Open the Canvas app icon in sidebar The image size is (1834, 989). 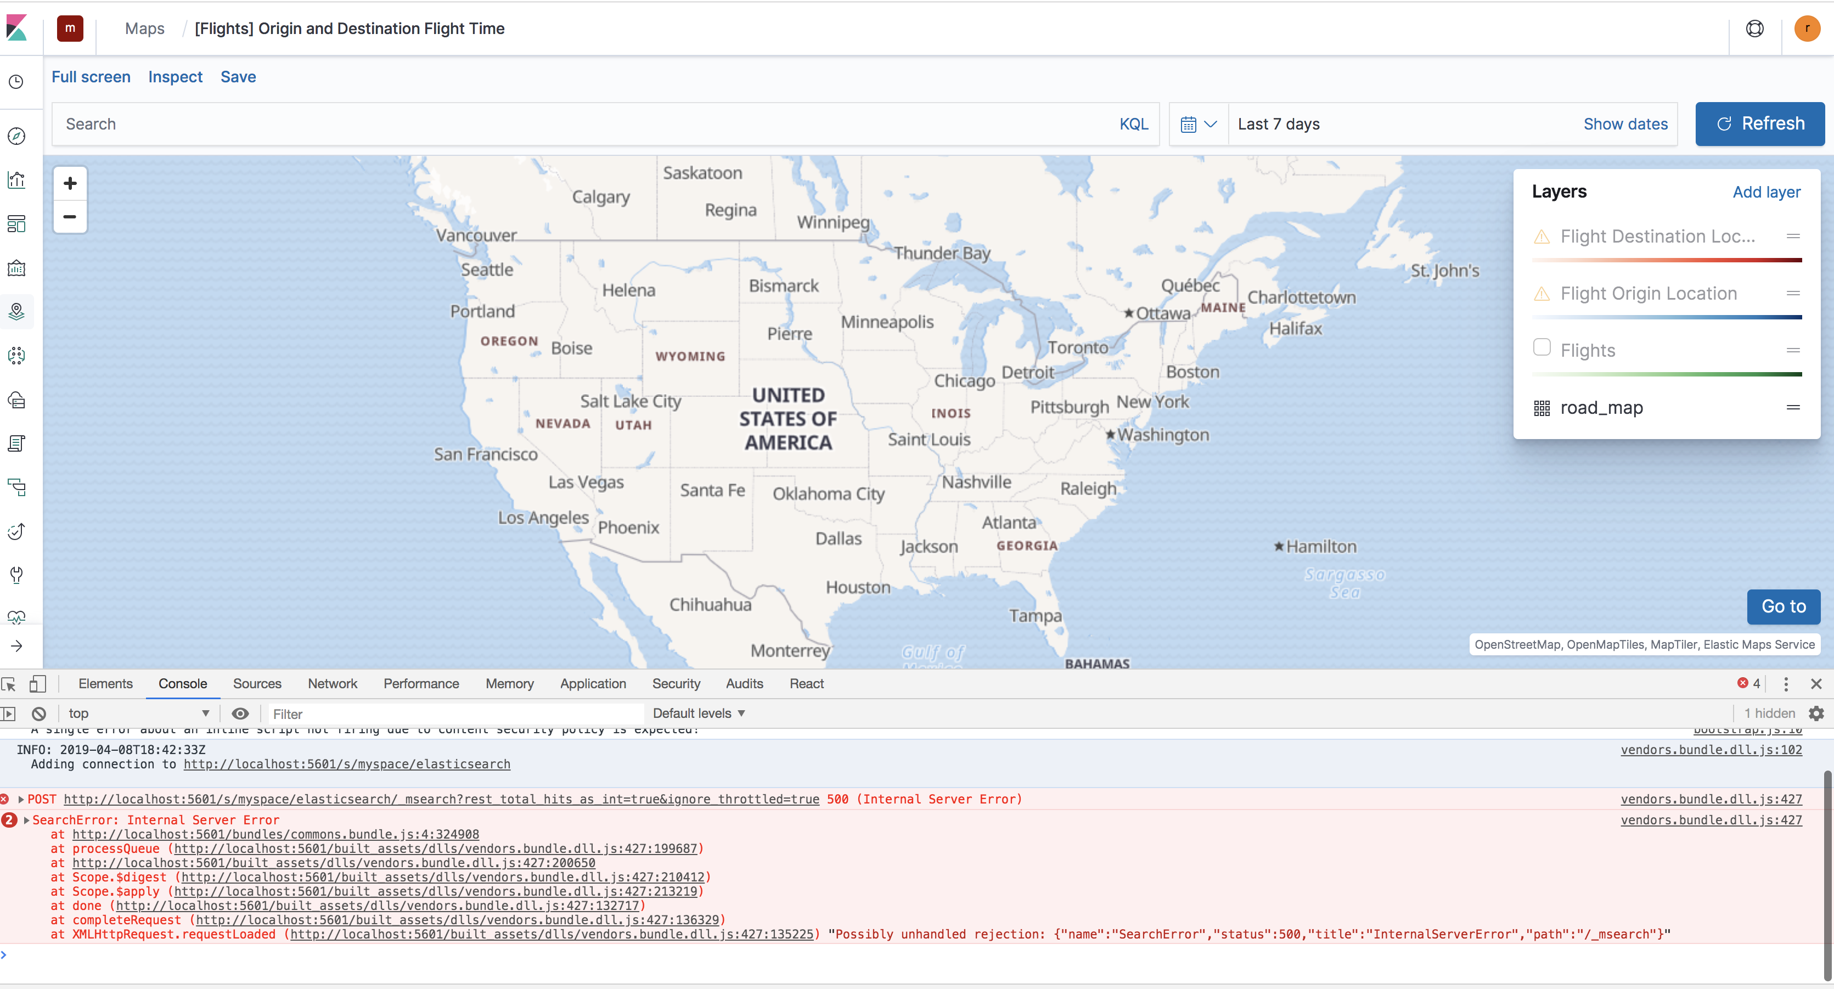[x=16, y=268]
